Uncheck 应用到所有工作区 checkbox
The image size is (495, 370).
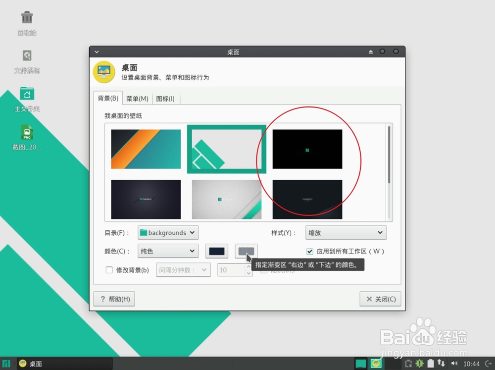pos(309,251)
